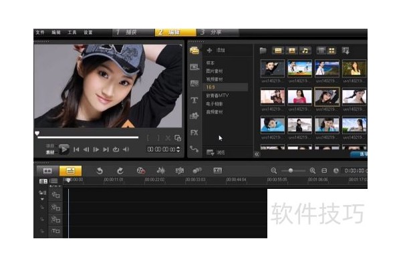This screenshot has width=401, height=267.
Task: Open the Path library icon
Action: 194,149
